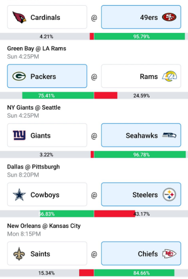The height and width of the screenshot is (279, 188).
Task: Click the Giants ny logo
Action: click(x=19, y=135)
